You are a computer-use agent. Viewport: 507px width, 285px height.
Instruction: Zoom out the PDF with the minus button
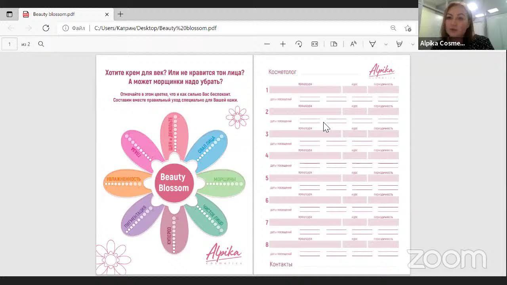click(267, 44)
